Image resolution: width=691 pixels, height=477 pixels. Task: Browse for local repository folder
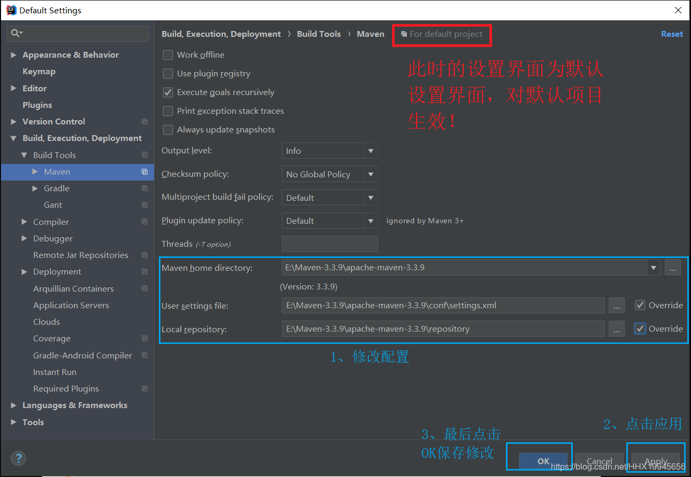(x=617, y=329)
